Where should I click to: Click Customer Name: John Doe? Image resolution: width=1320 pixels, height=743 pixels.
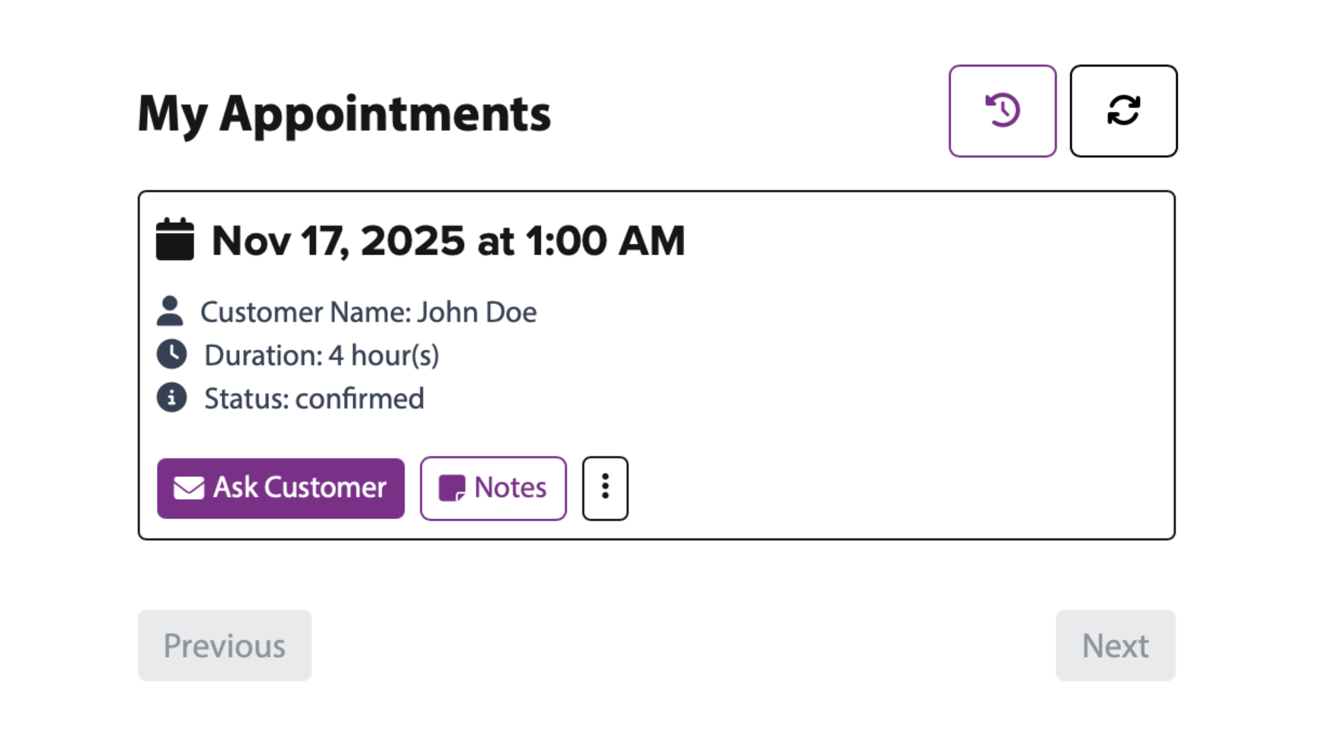point(370,311)
